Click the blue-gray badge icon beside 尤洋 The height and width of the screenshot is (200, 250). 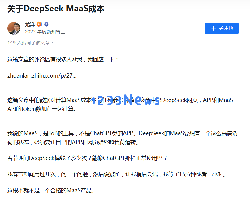[x=46, y=24]
